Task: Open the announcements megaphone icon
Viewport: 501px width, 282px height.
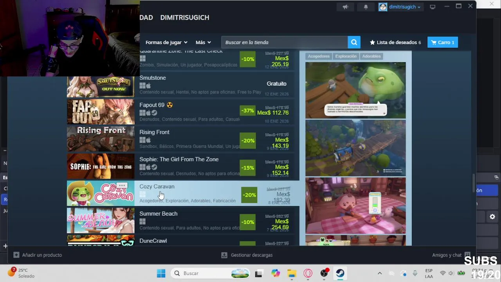Action: click(345, 7)
